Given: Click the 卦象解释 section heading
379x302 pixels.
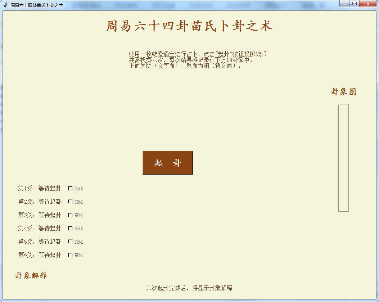Looking at the screenshot, I should (31, 276).
